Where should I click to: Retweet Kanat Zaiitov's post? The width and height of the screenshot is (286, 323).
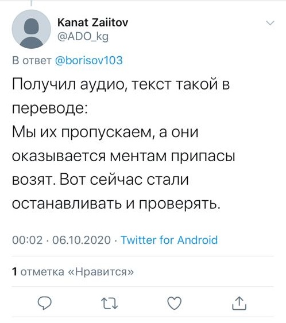(x=110, y=303)
